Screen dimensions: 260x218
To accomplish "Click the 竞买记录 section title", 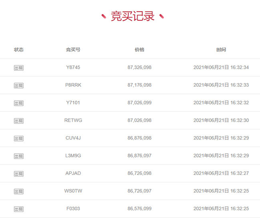I will coord(133,16).
